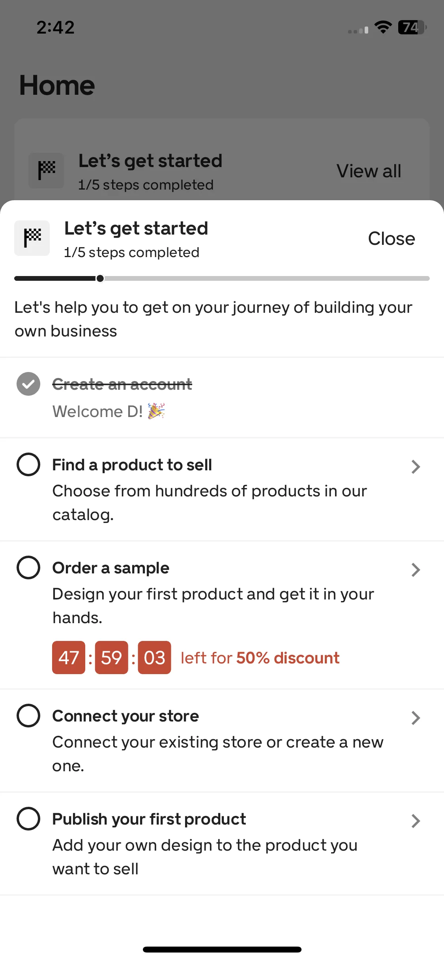Image resolution: width=444 pixels, height=962 pixels.
Task: Close the Let's get started sheet
Action: click(x=392, y=239)
